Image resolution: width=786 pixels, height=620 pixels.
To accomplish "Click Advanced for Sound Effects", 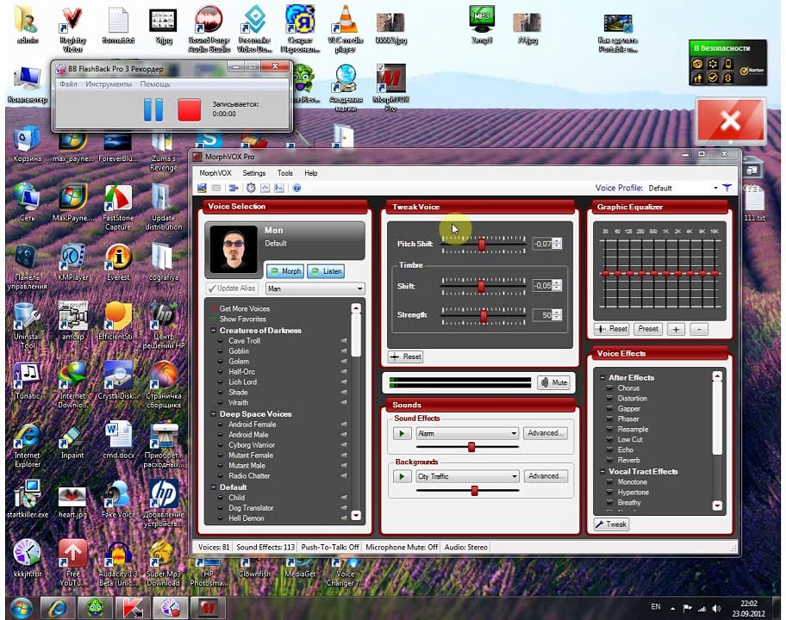I will click(x=546, y=432).
